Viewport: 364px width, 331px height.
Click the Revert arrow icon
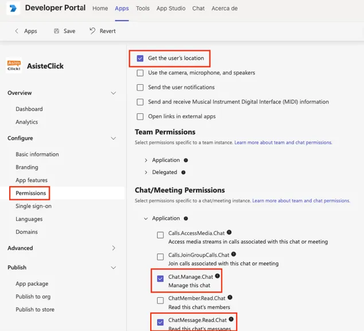point(92,31)
